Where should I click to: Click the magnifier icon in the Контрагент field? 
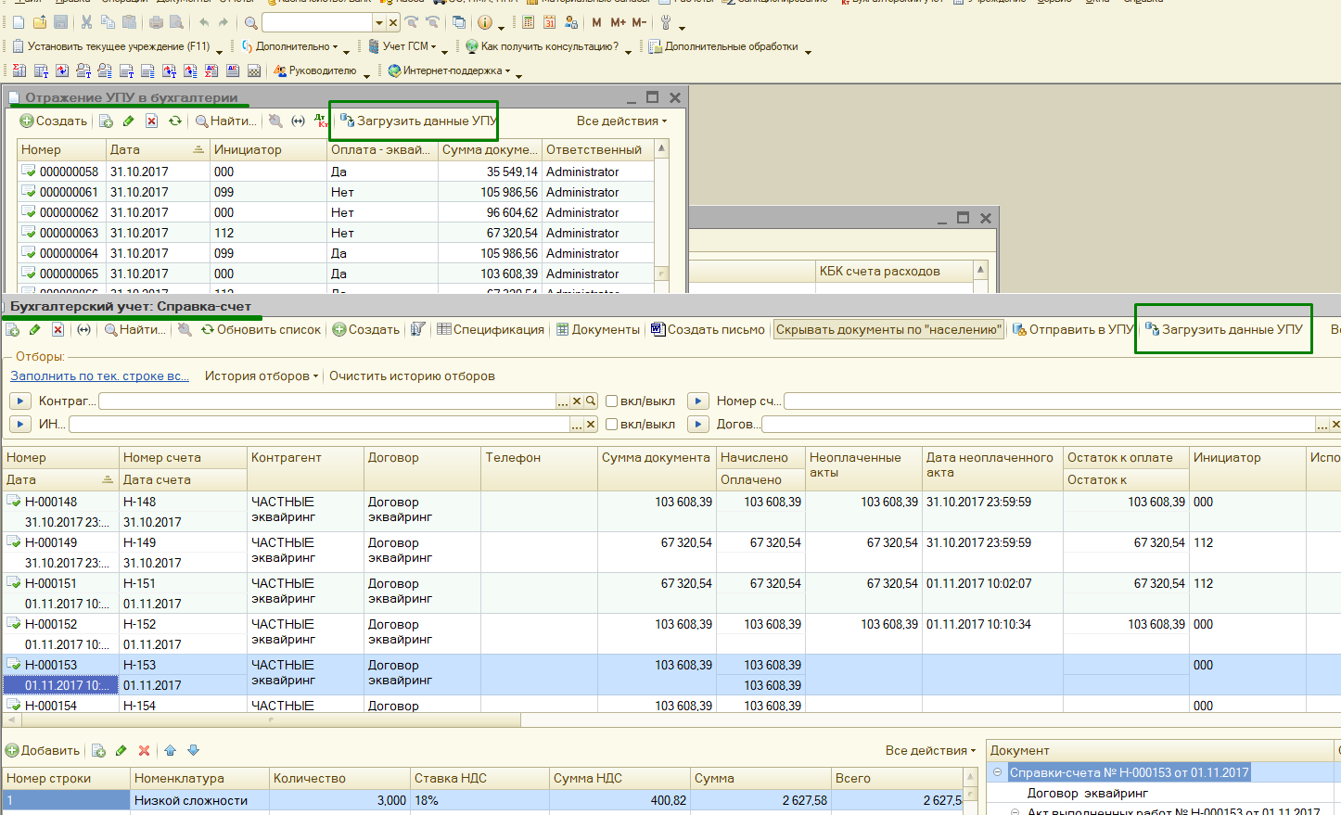click(591, 401)
